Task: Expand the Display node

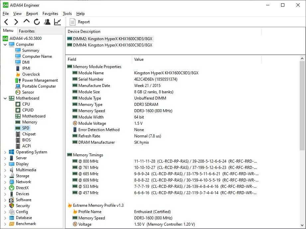Action: click(x=5, y=164)
